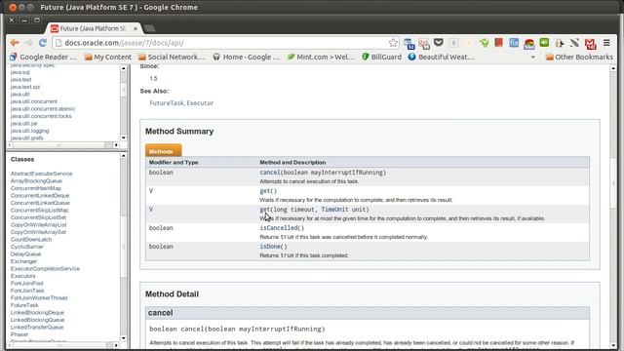
Task: Bookmark this page with the star icon
Action: 393,43
